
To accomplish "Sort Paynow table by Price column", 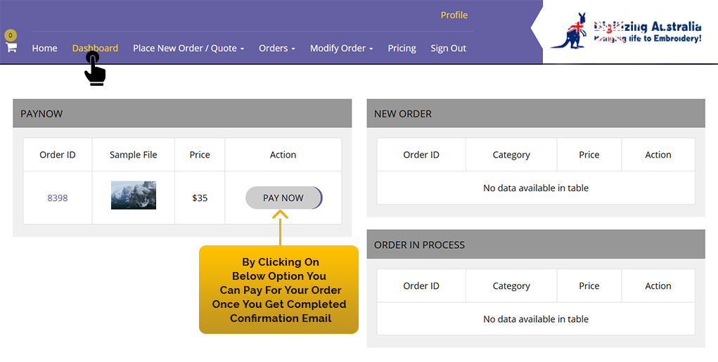I will (200, 155).
